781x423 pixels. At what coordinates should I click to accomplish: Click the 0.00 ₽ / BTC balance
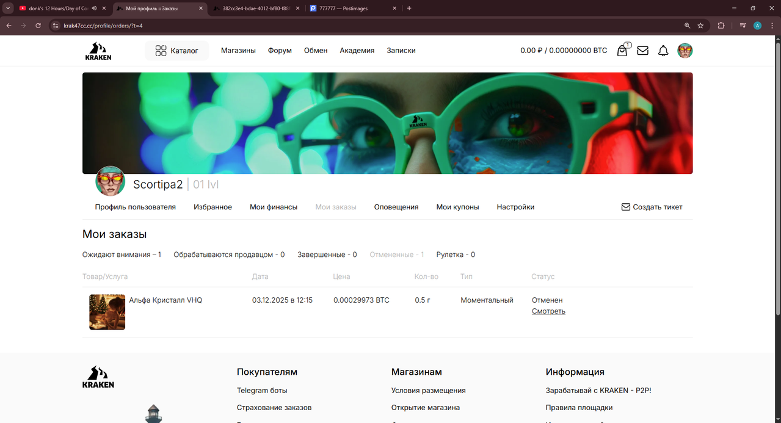pos(564,51)
